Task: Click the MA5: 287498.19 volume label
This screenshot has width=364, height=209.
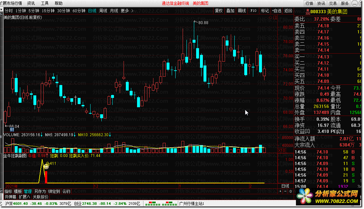Action: (59, 135)
